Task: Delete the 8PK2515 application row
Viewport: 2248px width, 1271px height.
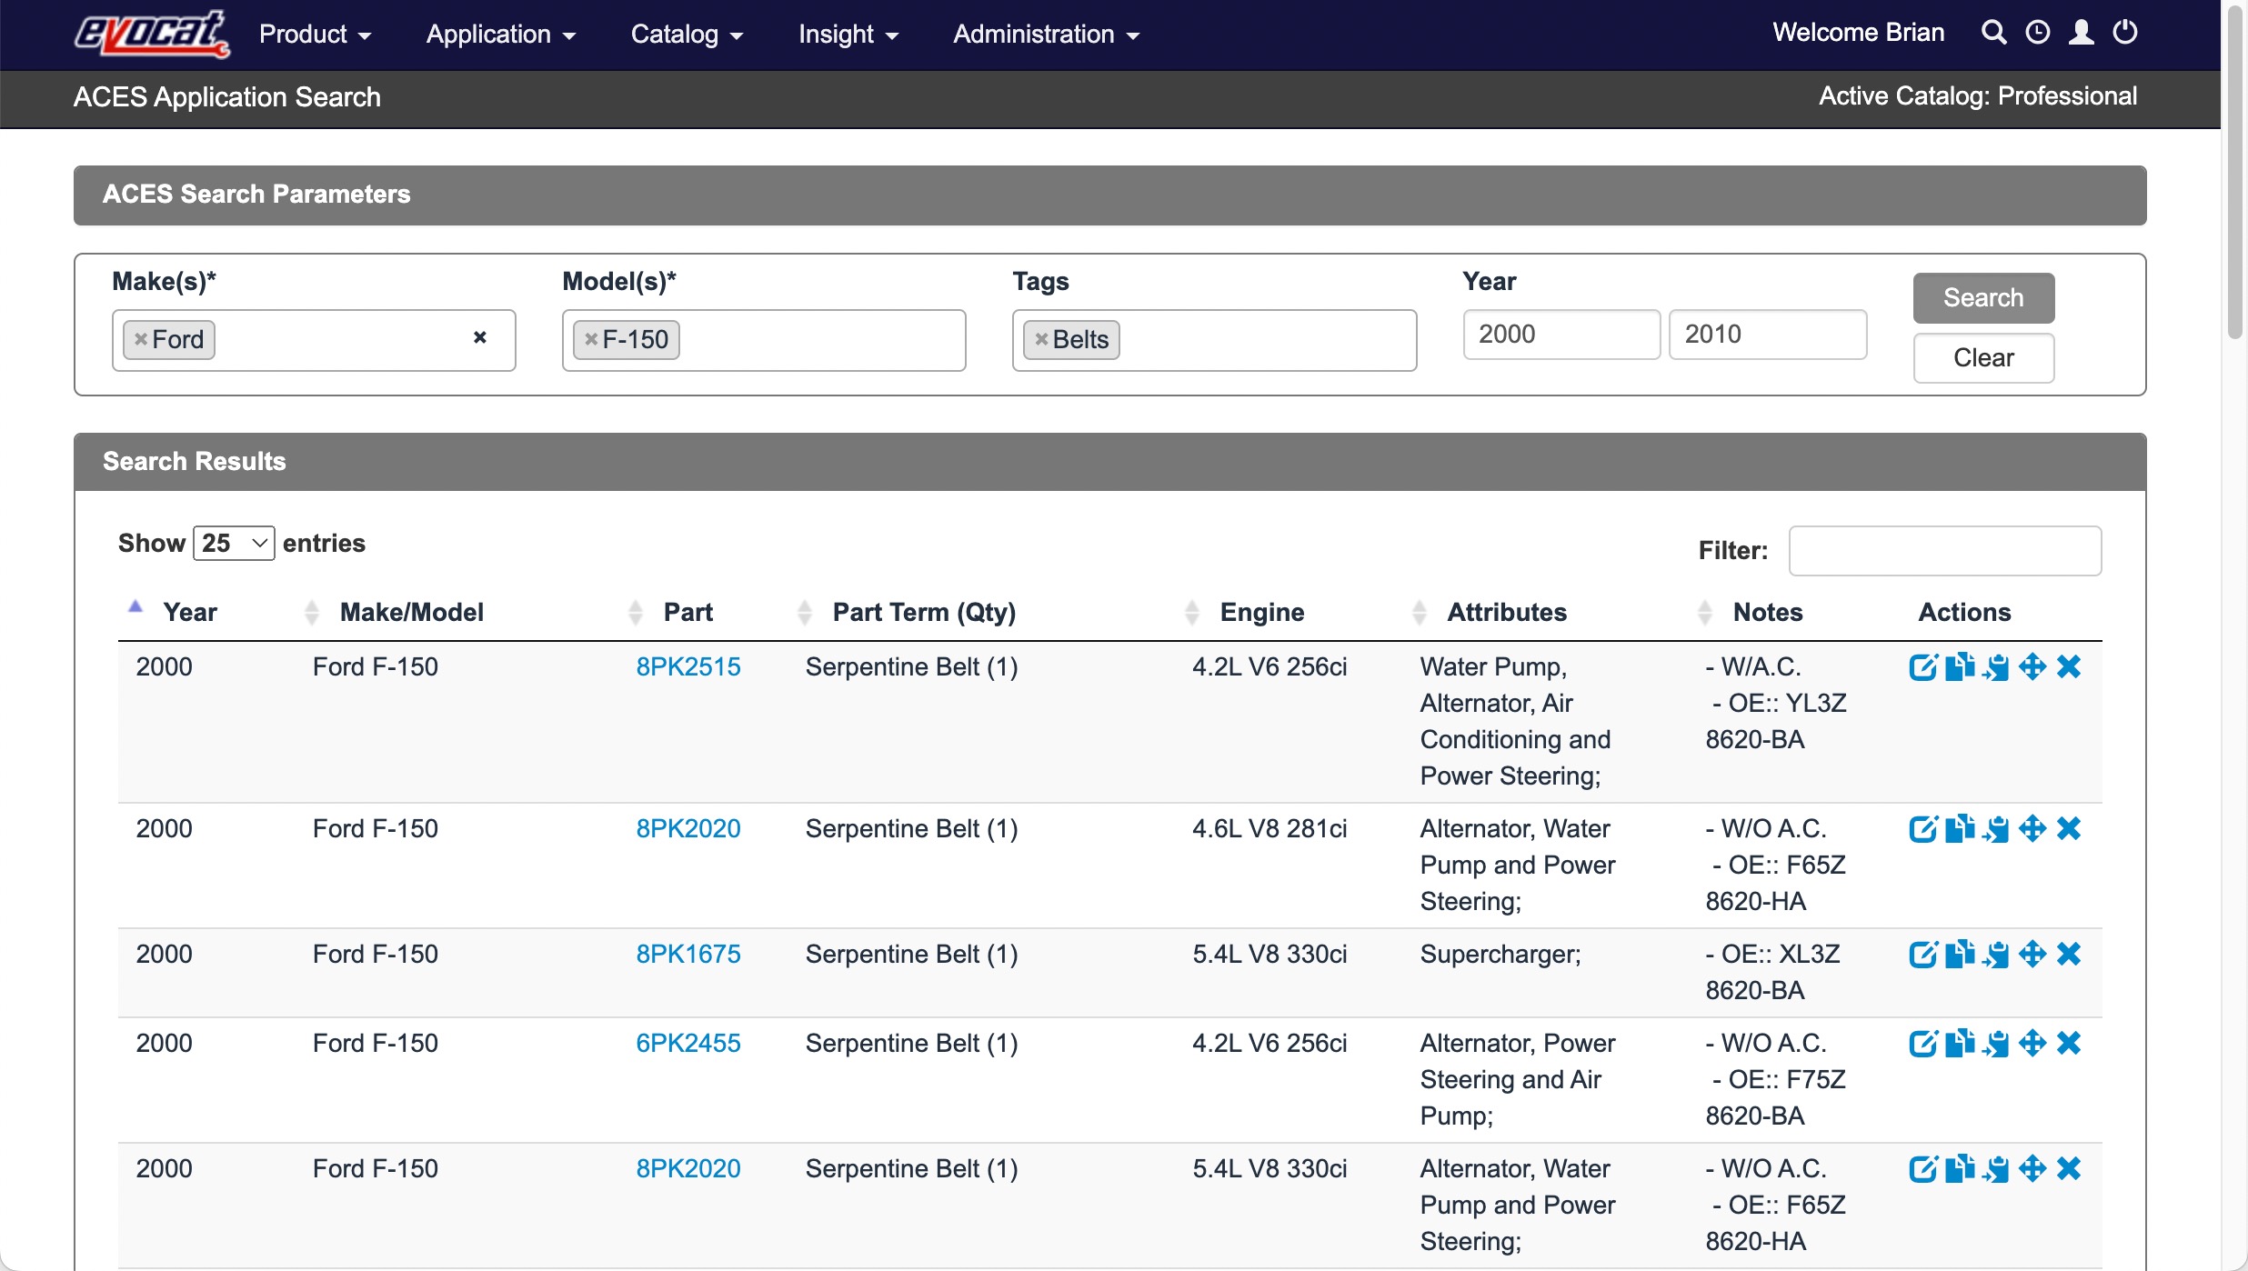Action: click(2069, 666)
